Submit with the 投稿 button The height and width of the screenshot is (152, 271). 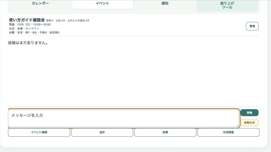[x=249, y=113]
